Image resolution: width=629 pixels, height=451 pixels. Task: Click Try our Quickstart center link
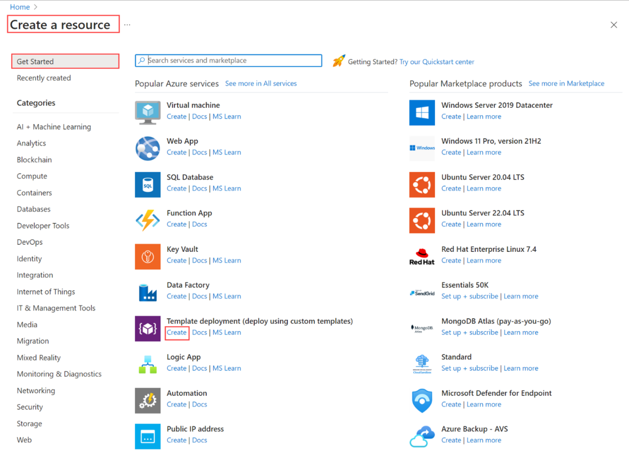(x=437, y=62)
